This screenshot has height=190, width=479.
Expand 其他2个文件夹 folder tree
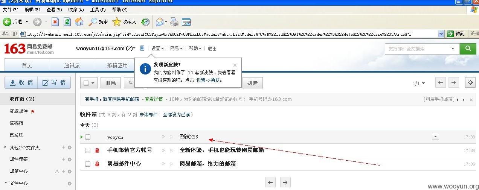click(5, 147)
